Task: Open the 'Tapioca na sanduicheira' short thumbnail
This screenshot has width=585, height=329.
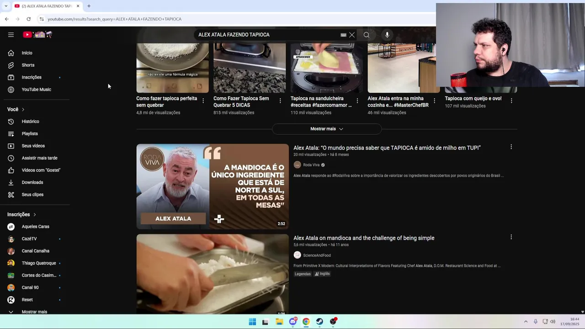Action: coord(327,68)
